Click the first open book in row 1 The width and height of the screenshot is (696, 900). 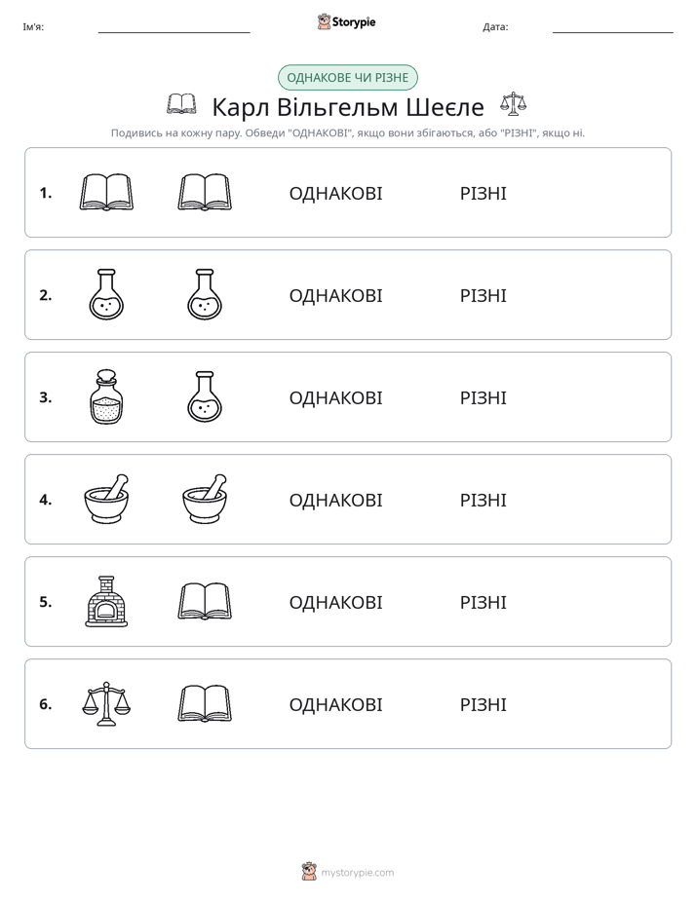pyautogui.click(x=106, y=192)
